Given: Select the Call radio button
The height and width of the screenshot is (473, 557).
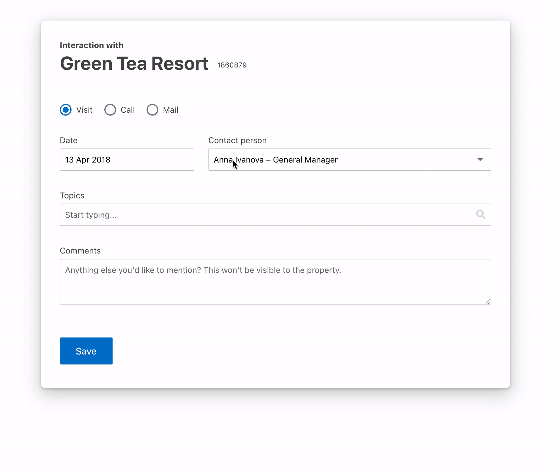Looking at the screenshot, I should [x=110, y=110].
